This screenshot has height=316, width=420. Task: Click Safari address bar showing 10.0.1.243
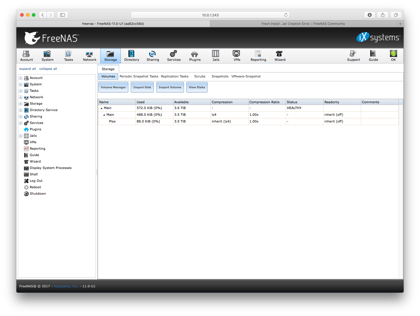click(x=210, y=15)
